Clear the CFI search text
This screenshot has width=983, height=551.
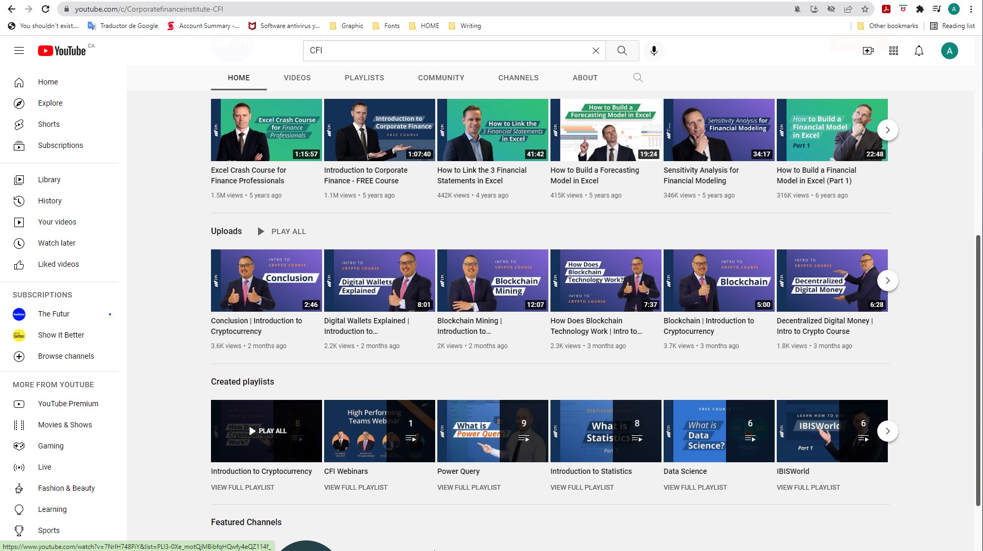(595, 51)
